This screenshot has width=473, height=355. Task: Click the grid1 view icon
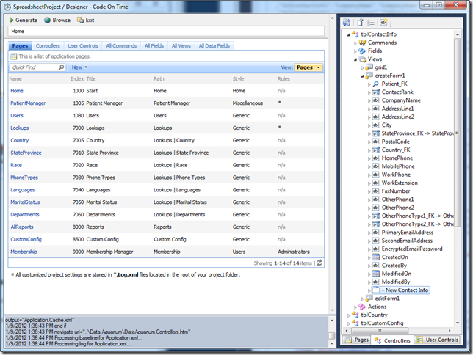point(369,67)
